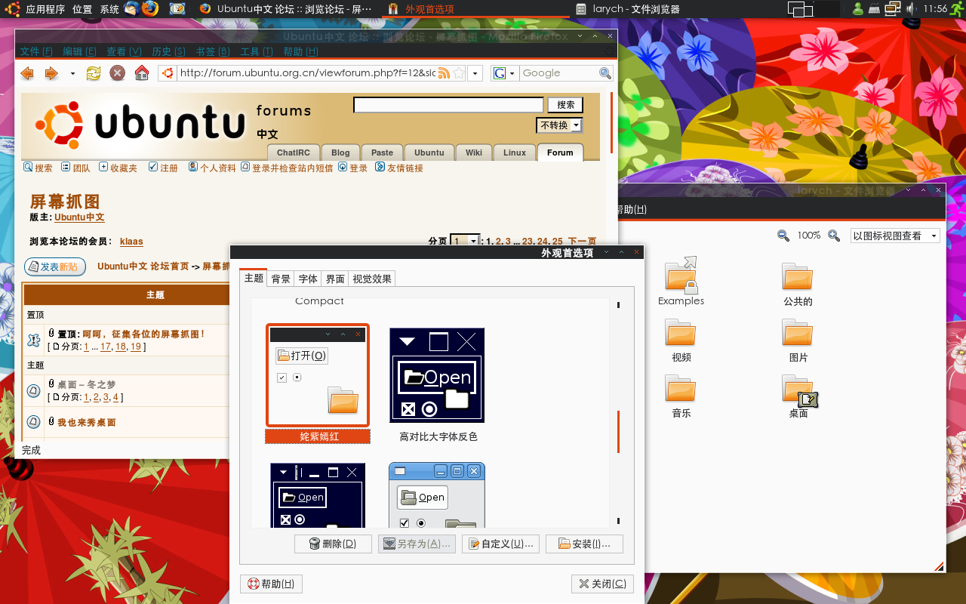This screenshot has width=966, height=604.
Task: Open the keyboard indicator in the tray
Action: coord(875,9)
